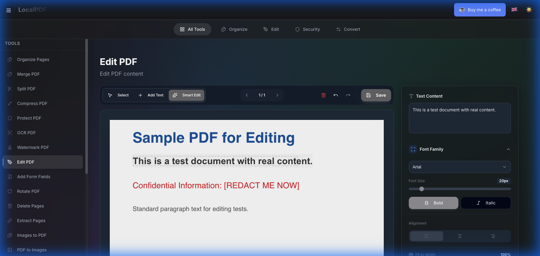Activate the Select tool
Image resolution: width=540 pixels, height=256 pixels.
[118, 95]
